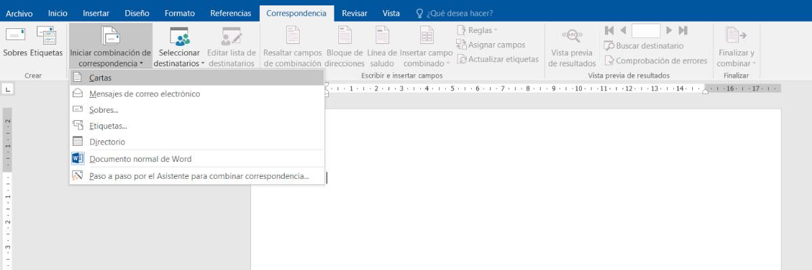Insert Línea de saludo
Viewport: 812px width, 270px height.
tap(382, 46)
